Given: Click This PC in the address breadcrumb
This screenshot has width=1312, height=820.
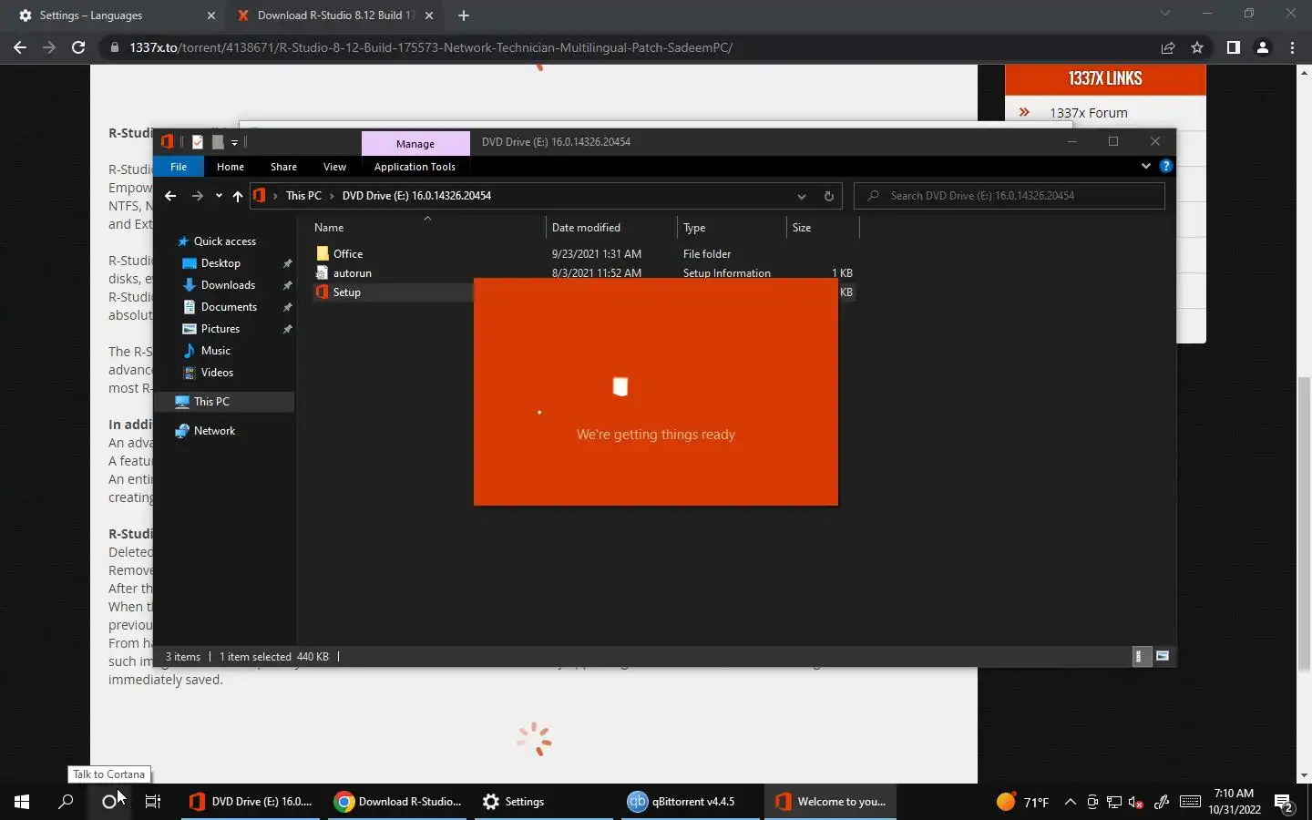Looking at the screenshot, I should pyautogui.click(x=303, y=196).
